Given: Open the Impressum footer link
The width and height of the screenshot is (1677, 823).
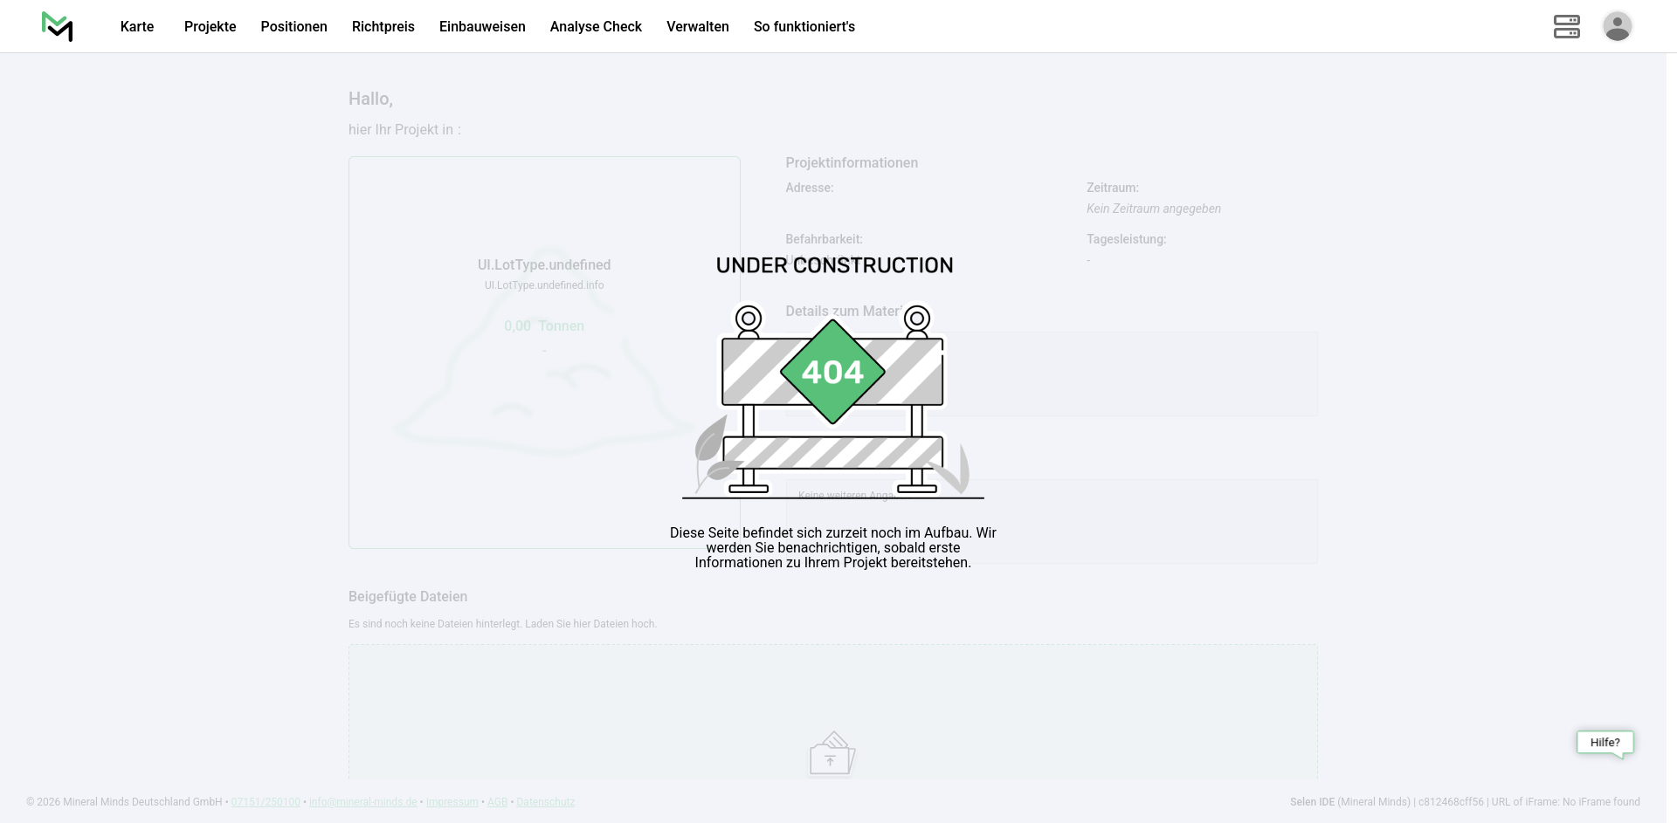Looking at the screenshot, I should (x=452, y=802).
